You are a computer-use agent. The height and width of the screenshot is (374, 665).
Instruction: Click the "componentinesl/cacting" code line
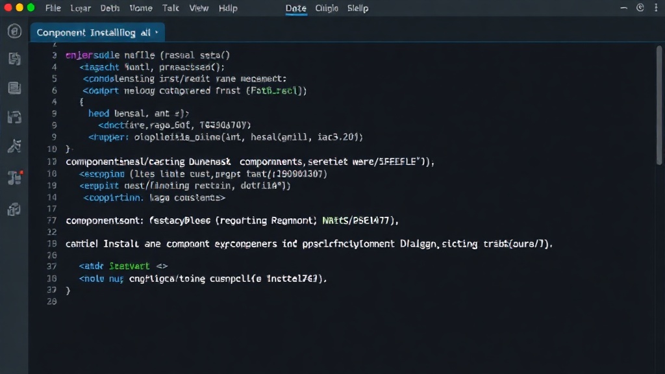(250, 162)
